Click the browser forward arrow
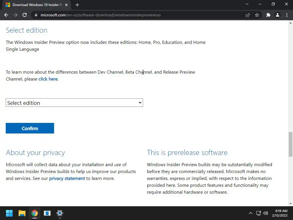This screenshot has width=293, height=220. tap(15, 15)
